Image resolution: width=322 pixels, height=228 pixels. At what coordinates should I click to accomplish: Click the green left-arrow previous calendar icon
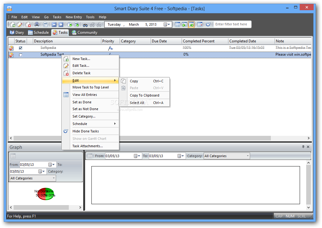[184, 25]
